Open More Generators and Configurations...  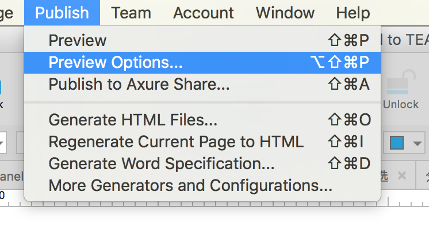pos(202,185)
